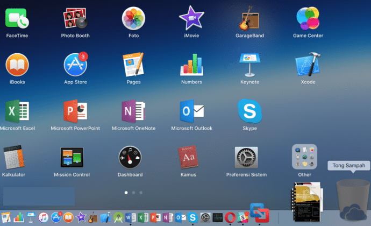Viewport: 371px width, 226px height.
Task: Open Preferensi Sistem in Launchpad grid
Action: pos(246,157)
